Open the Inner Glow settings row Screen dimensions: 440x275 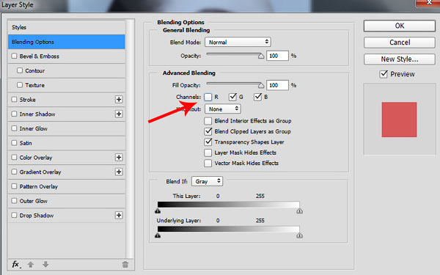pos(67,128)
